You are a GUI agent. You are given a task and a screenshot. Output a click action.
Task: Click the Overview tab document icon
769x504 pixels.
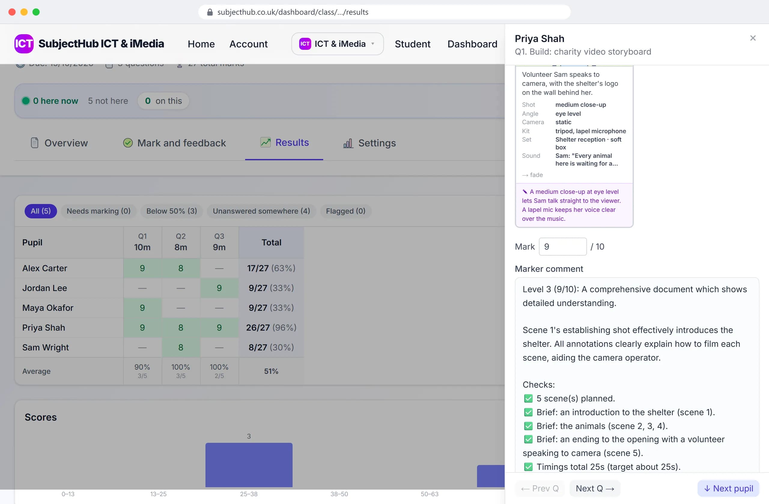(35, 142)
